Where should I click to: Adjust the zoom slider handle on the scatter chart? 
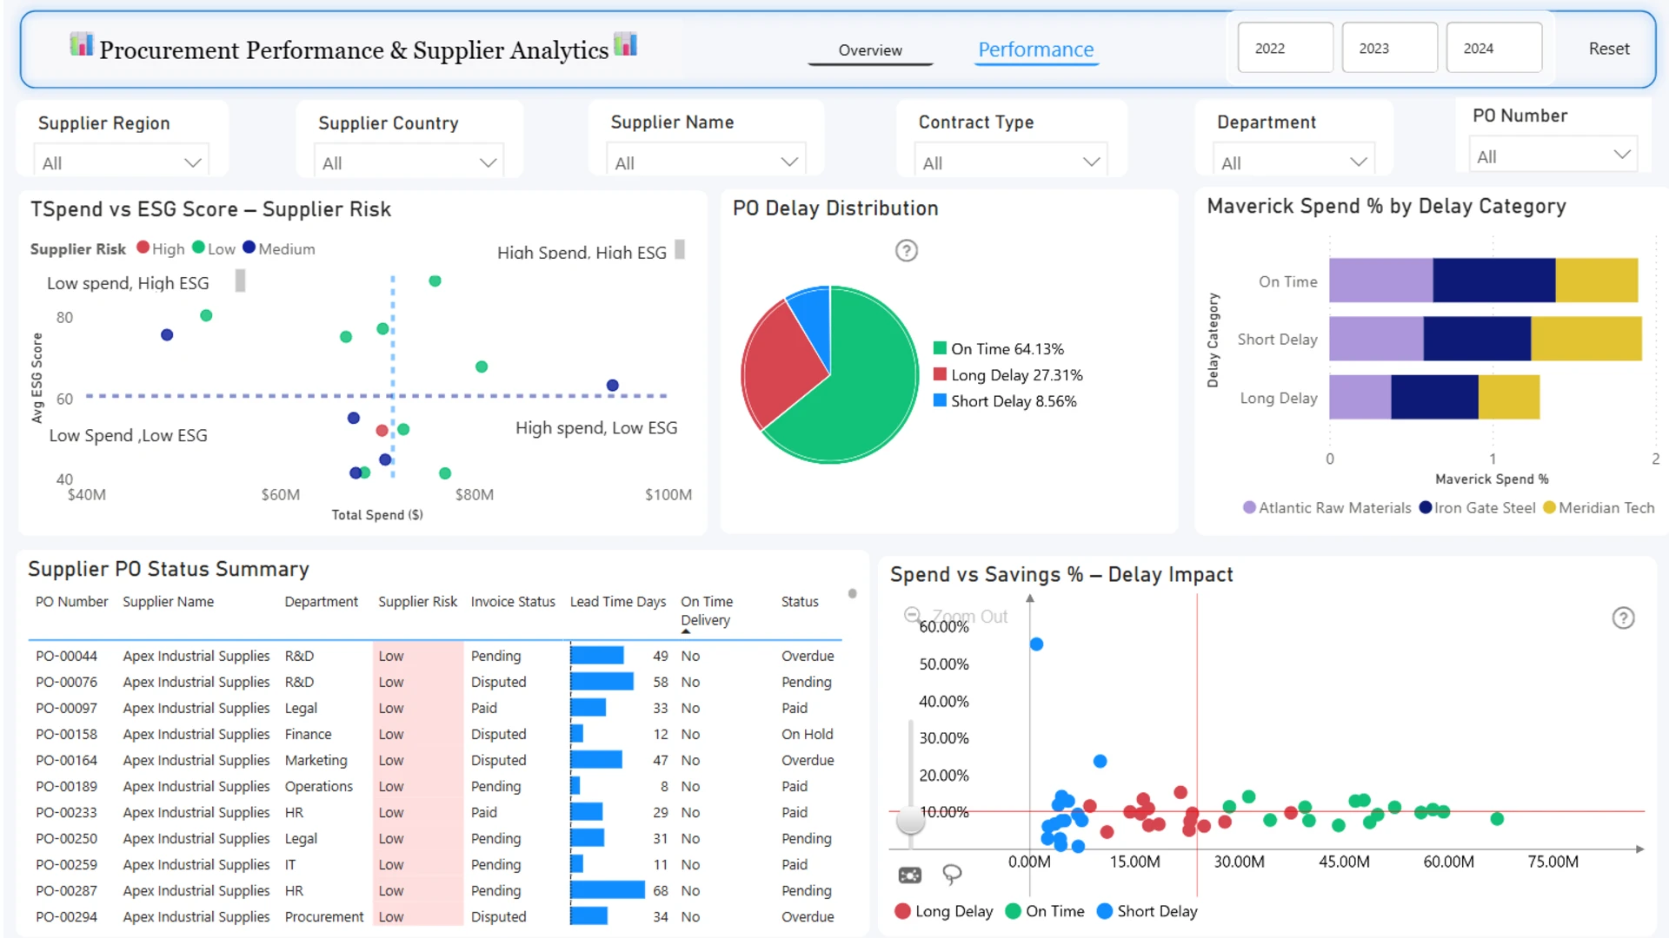coord(910,818)
